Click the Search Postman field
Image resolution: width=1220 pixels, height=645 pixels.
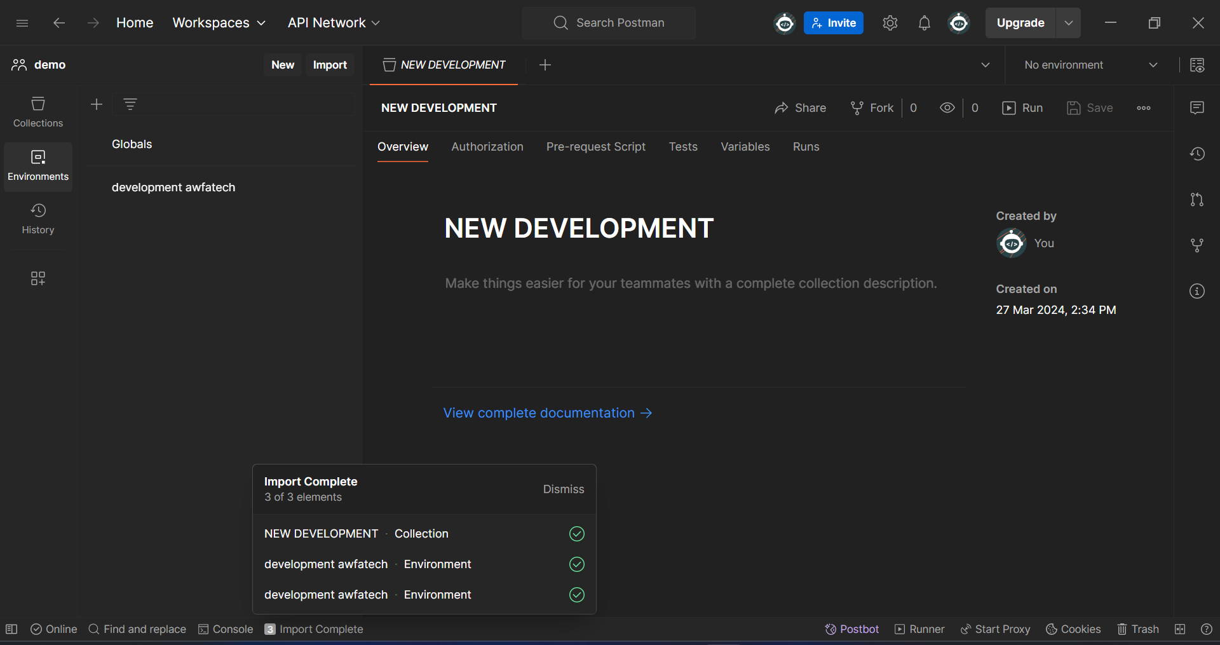tap(609, 23)
